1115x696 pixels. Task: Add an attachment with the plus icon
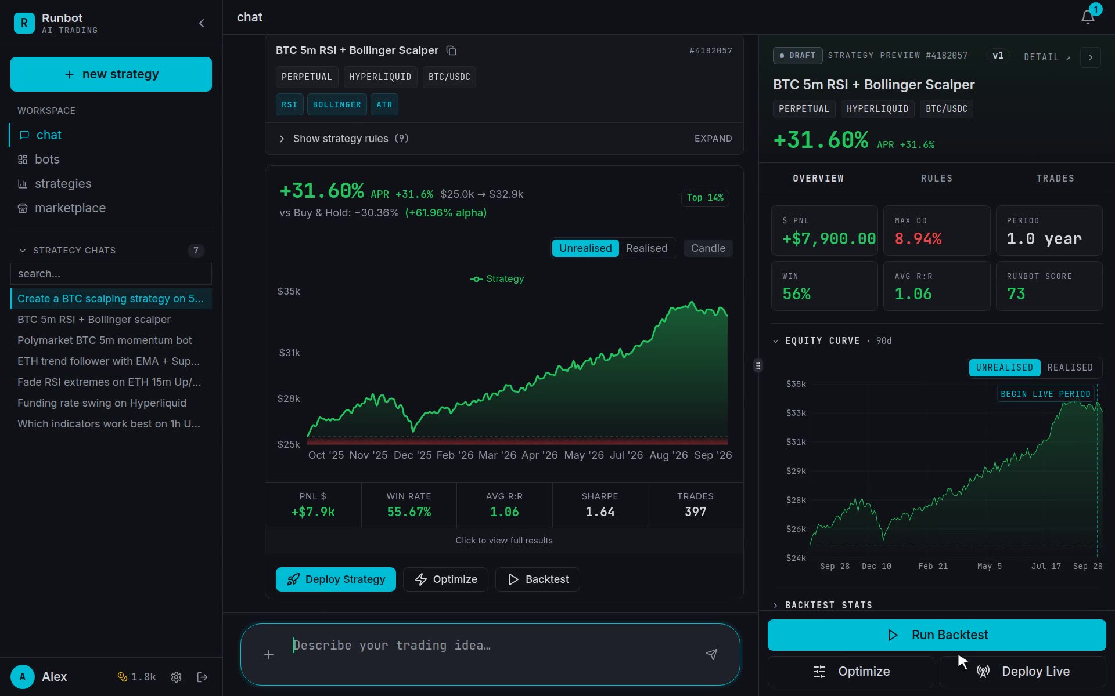pyautogui.click(x=269, y=655)
